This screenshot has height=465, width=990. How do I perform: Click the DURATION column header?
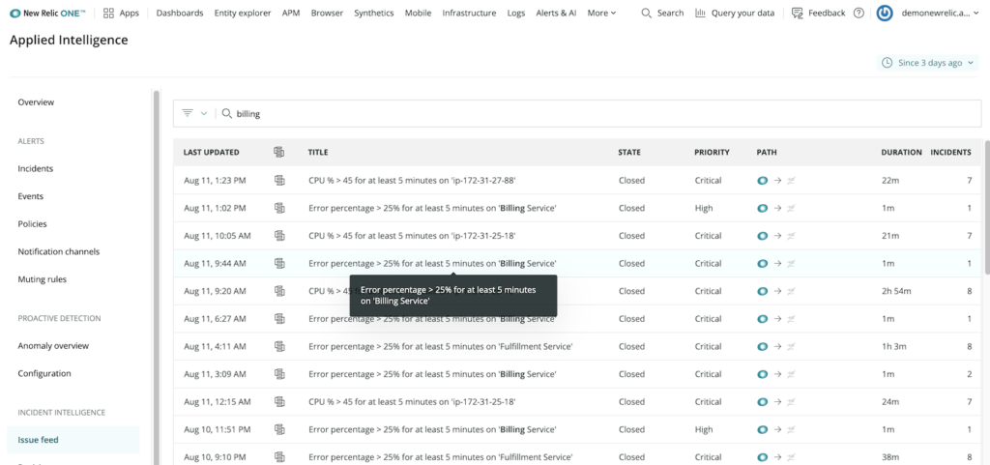pos(902,152)
